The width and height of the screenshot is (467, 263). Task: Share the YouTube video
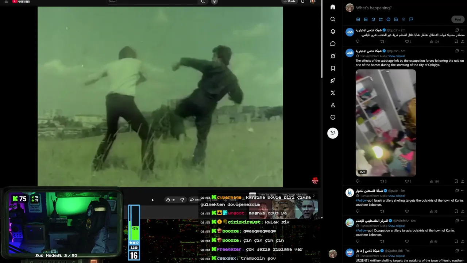(x=195, y=200)
